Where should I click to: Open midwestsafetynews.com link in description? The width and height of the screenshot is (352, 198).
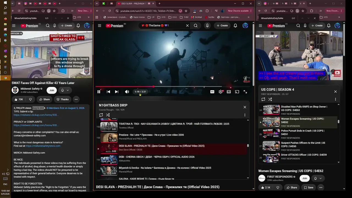tap(43, 146)
